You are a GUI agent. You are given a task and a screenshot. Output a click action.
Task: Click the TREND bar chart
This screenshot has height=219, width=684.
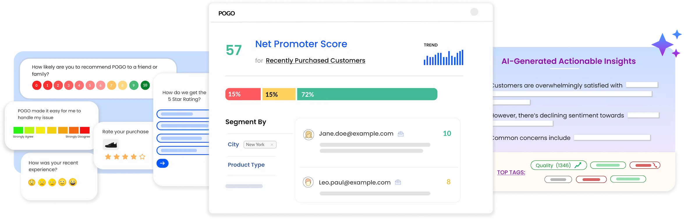[444, 57]
